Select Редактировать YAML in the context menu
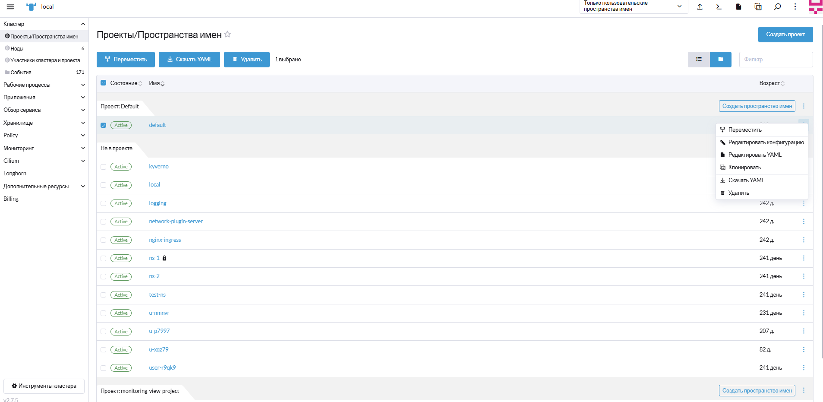This screenshot has width=823, height=402. (755, 155)
